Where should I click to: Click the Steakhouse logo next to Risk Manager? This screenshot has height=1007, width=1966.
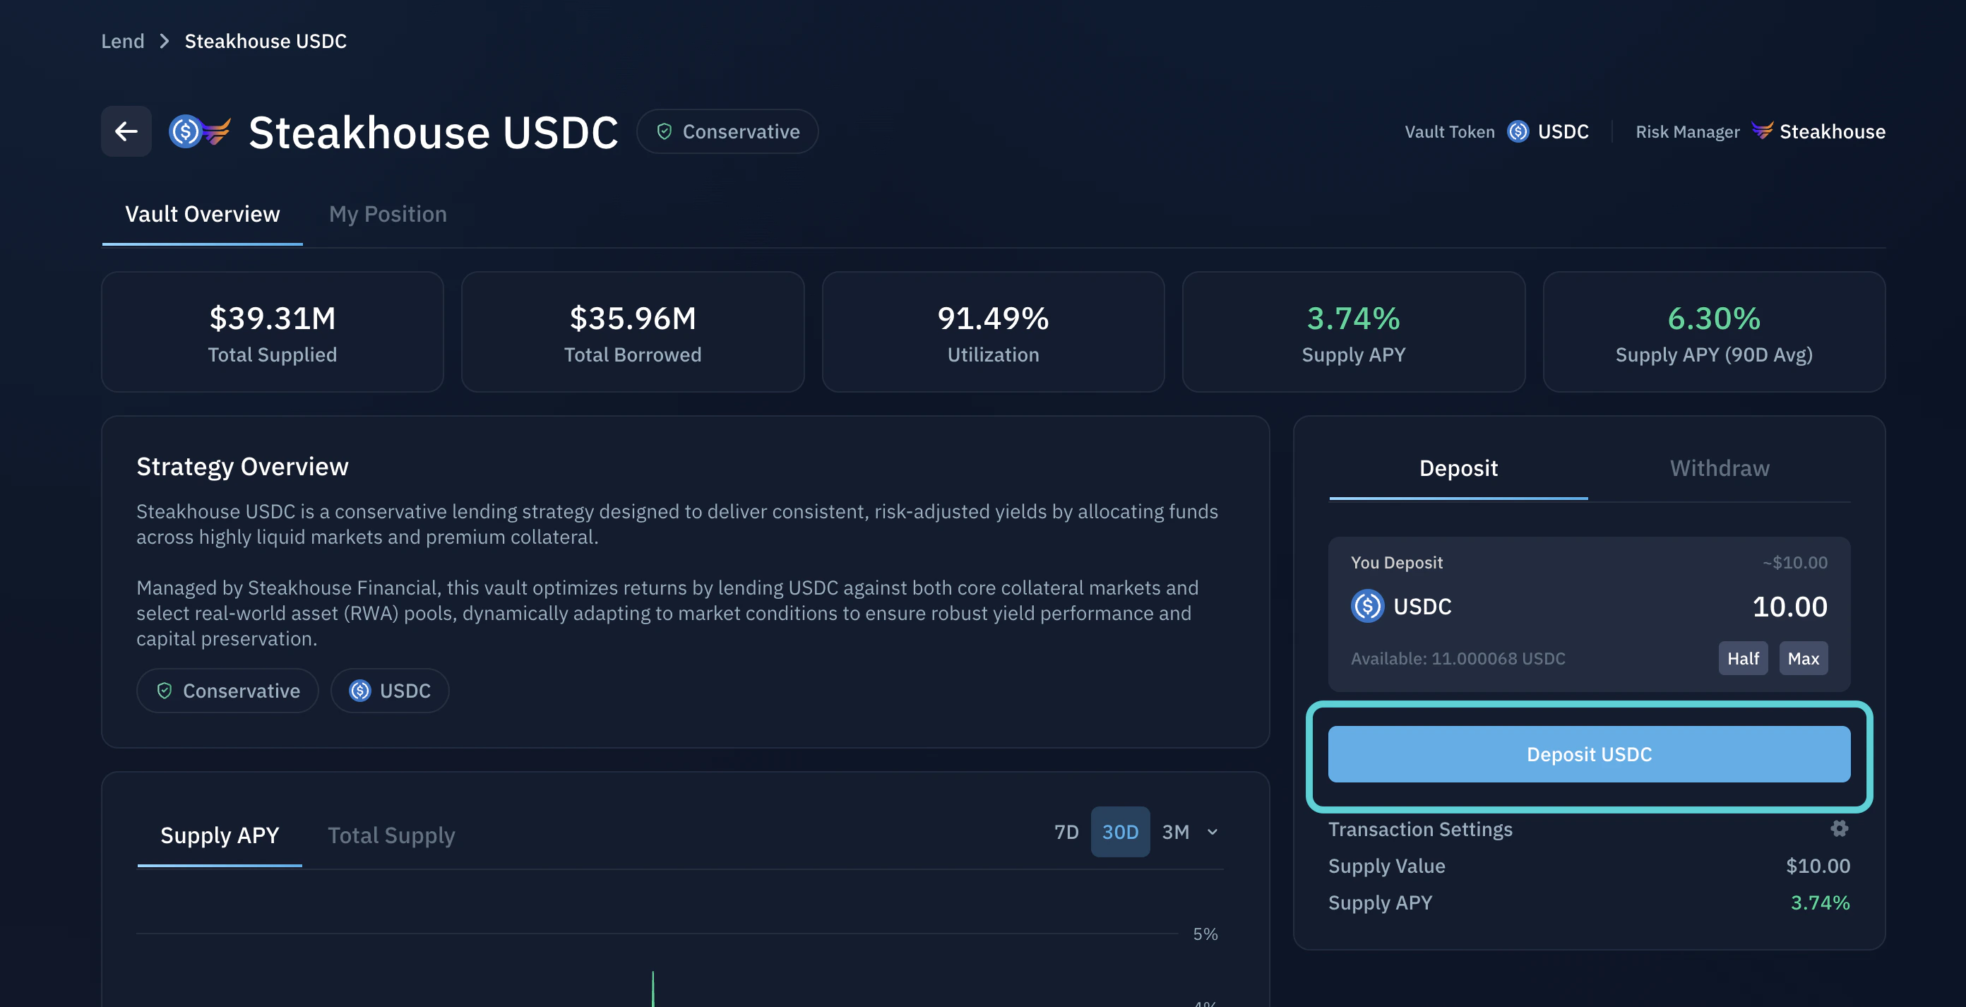pos(1761,130)
